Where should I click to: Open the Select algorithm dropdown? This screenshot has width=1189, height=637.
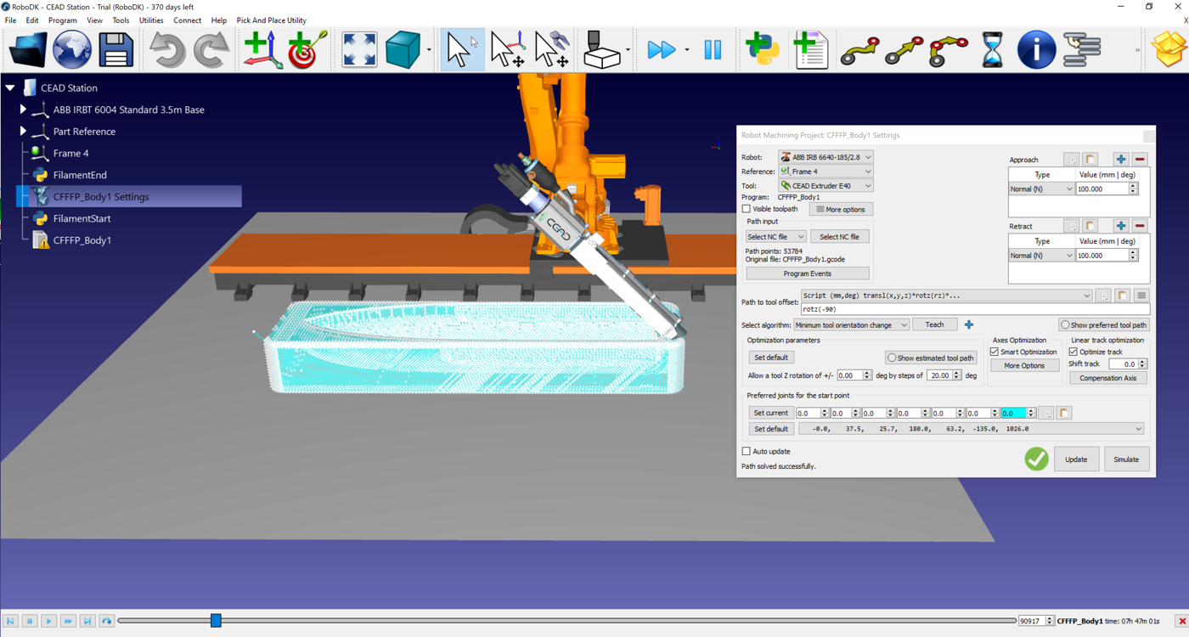point(851,324)
